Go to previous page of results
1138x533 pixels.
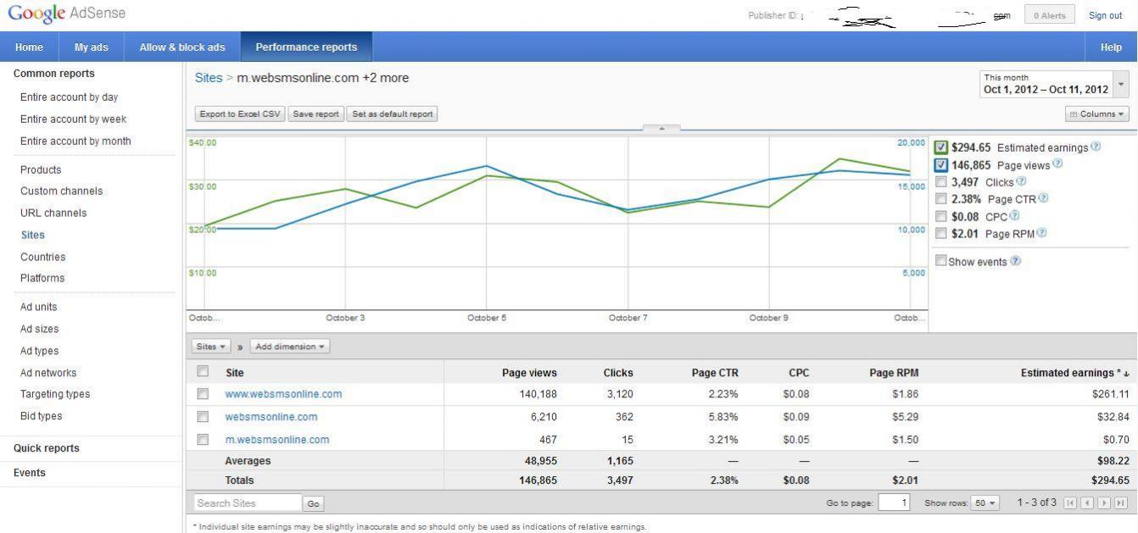[1087, 503]
